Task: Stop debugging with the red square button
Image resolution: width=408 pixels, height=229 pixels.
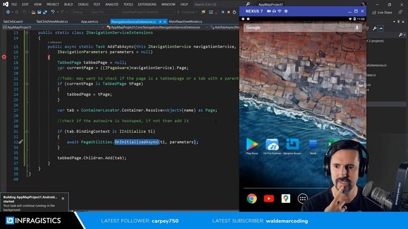Action: 228,12
